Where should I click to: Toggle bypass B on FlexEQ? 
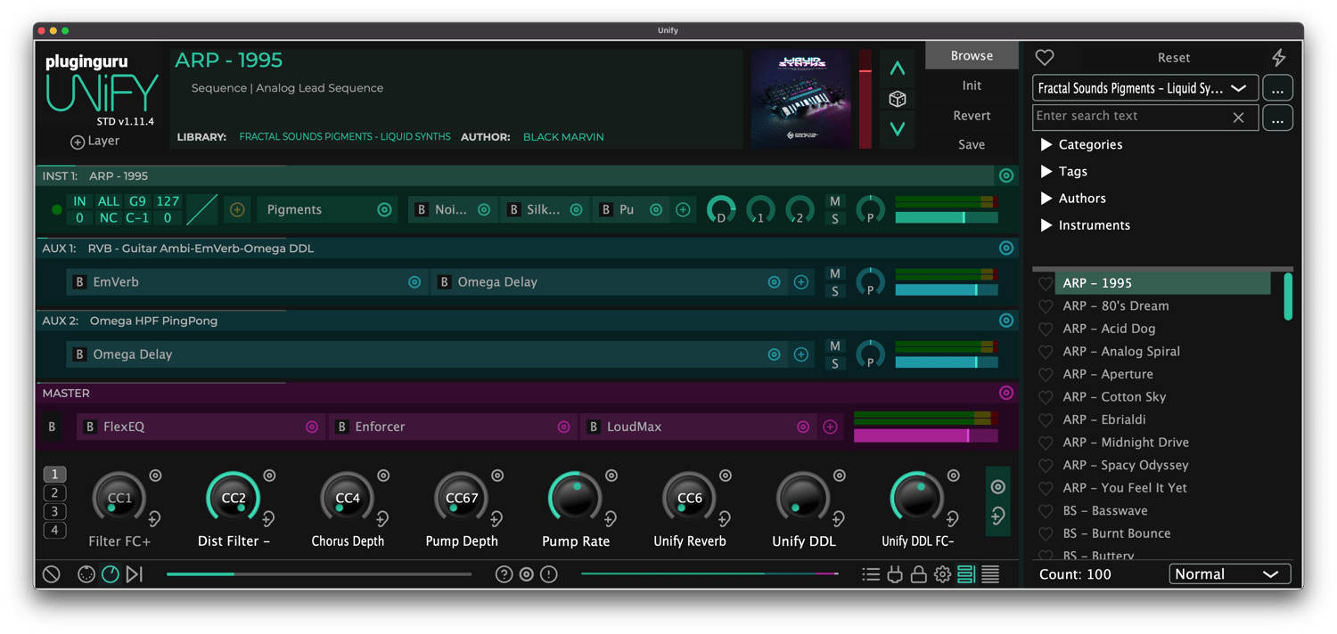89,427
